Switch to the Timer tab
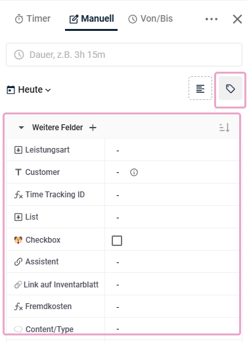Viewport: 247px width, 342px height. click(33, 19)
